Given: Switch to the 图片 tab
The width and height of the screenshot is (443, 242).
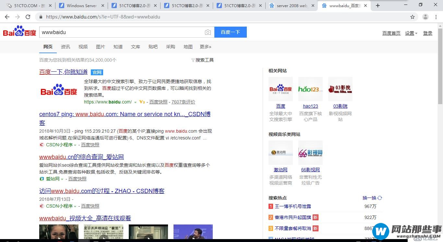Looking at the screenshot, I should 101,47.
